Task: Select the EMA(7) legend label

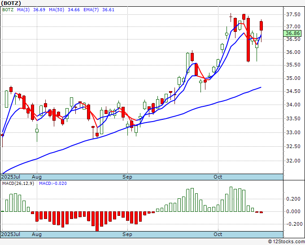Action: [91, 10]
